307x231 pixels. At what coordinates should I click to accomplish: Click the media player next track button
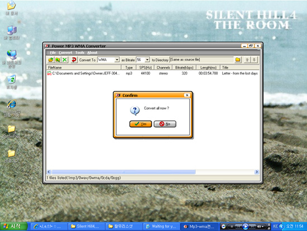click(252, 227)
